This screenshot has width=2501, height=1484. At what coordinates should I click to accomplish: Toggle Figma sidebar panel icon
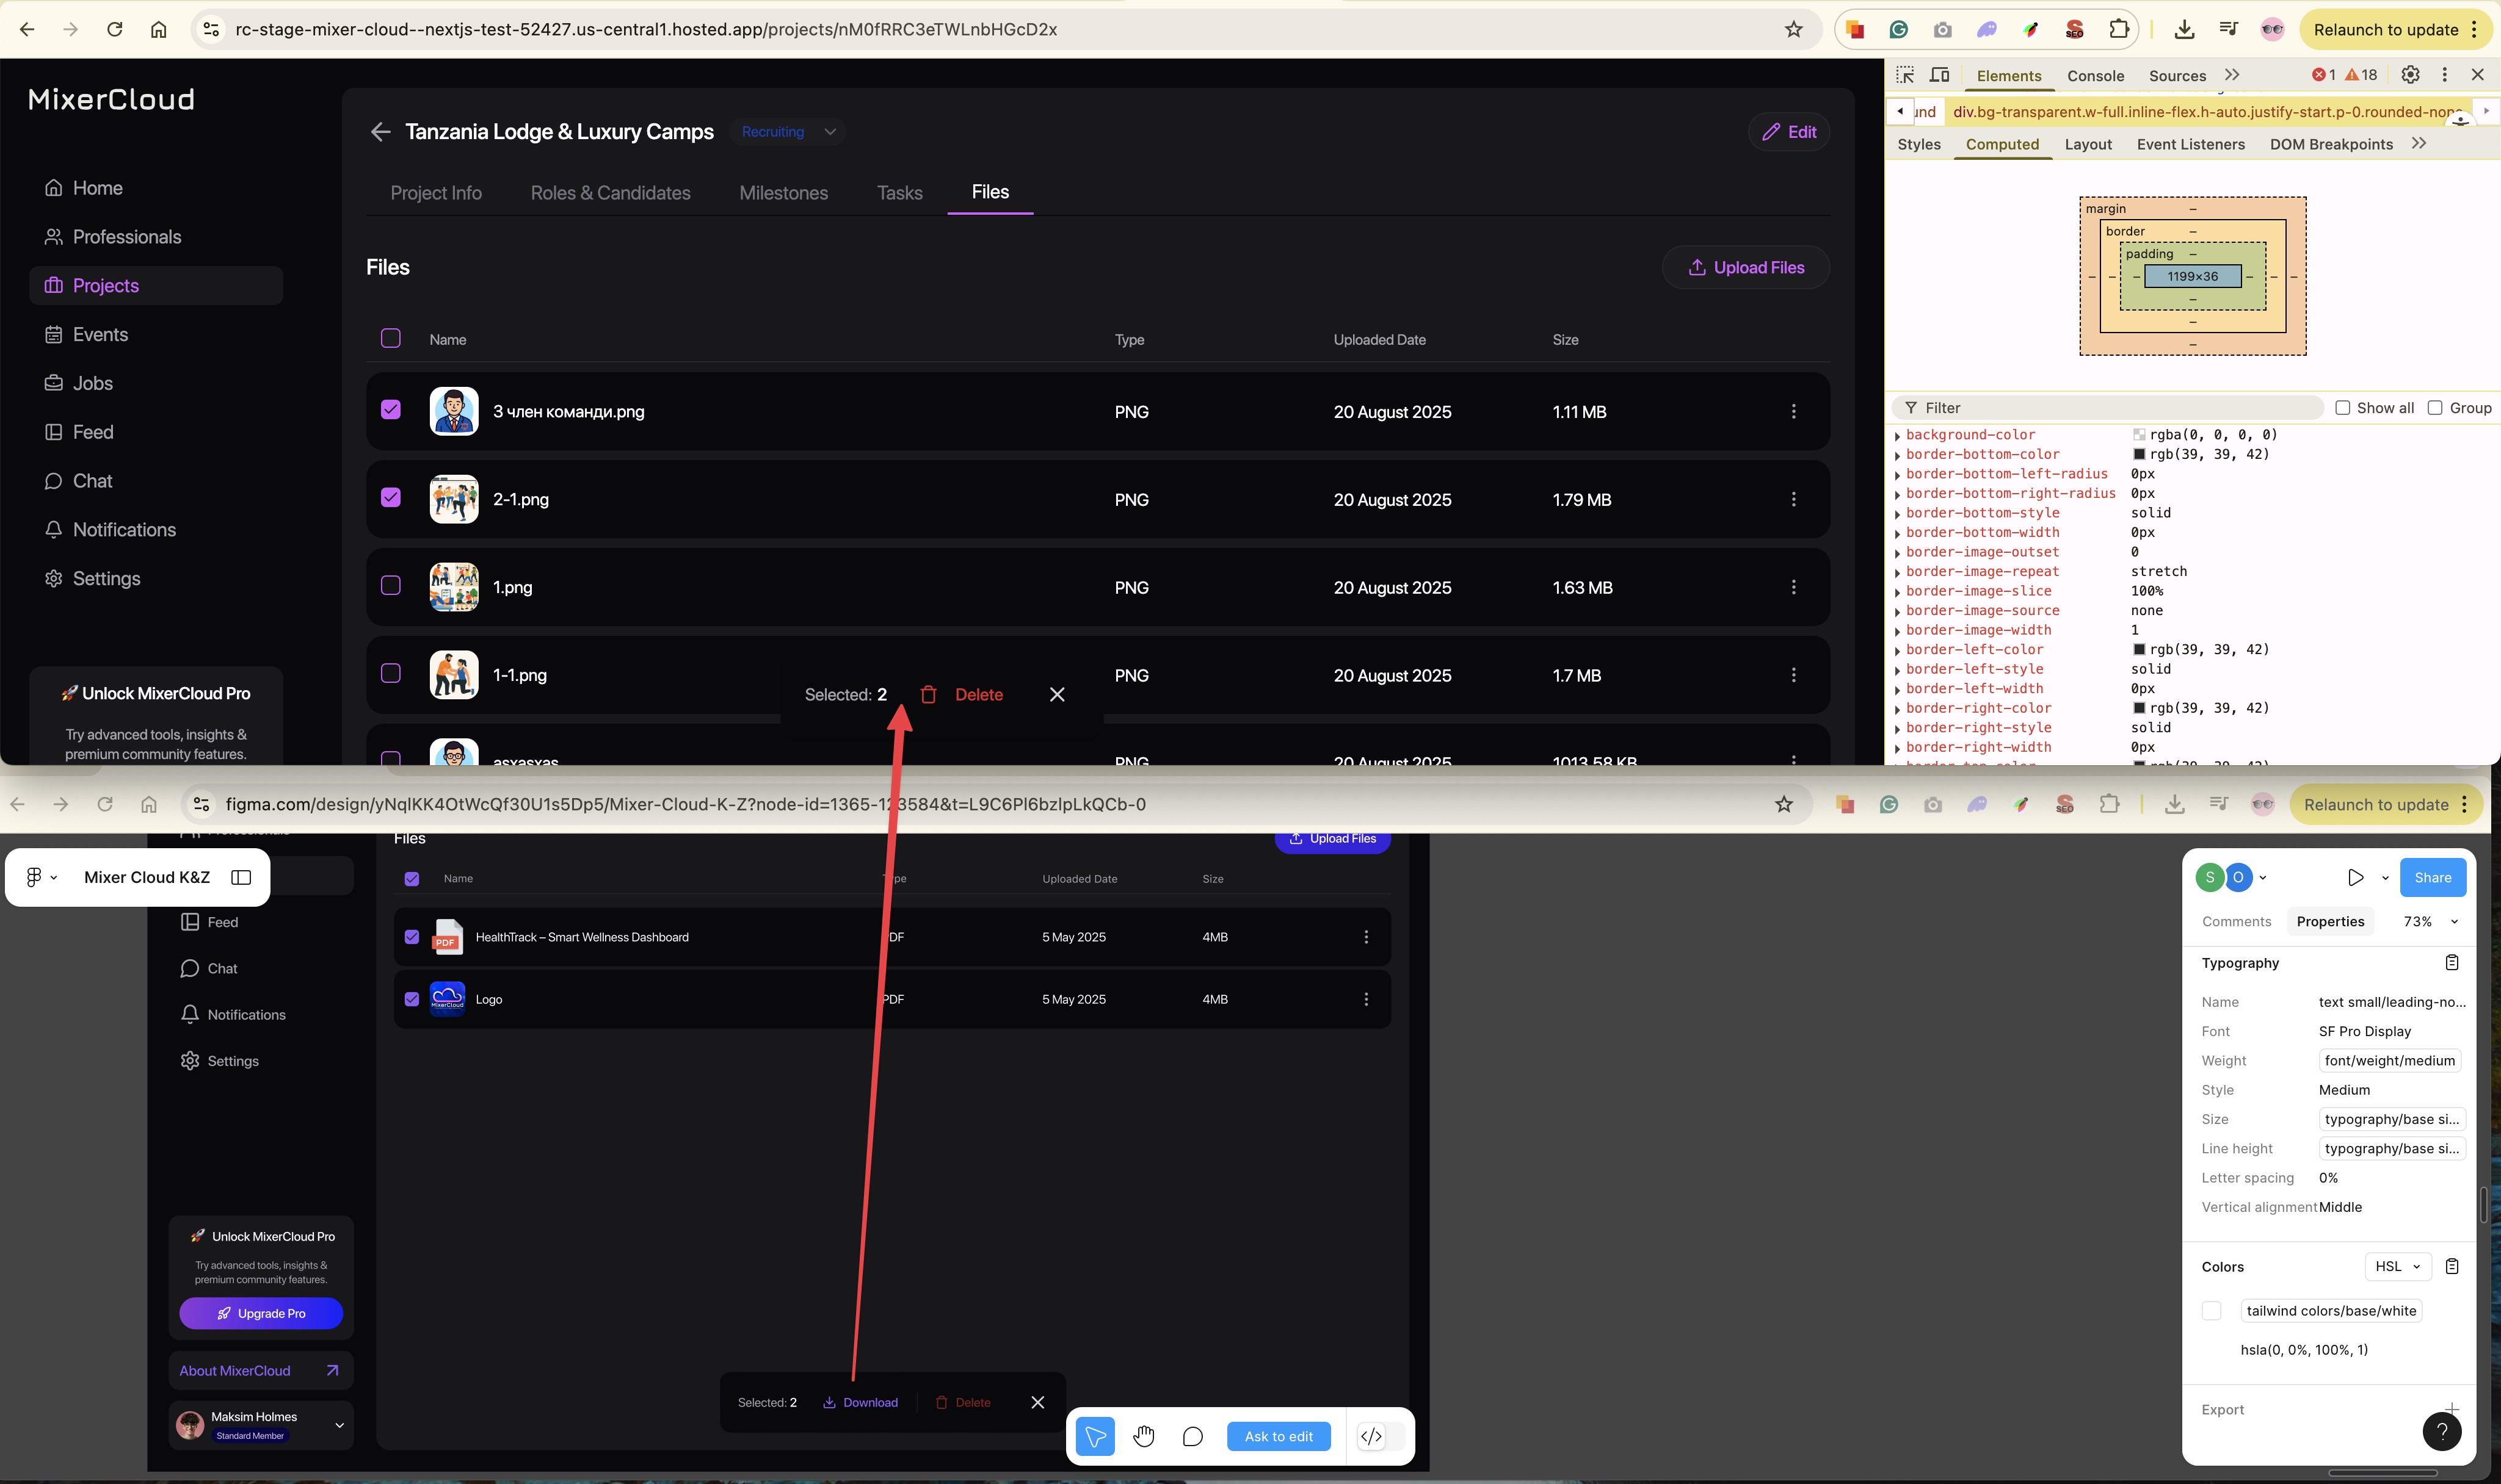click(241, 877)
